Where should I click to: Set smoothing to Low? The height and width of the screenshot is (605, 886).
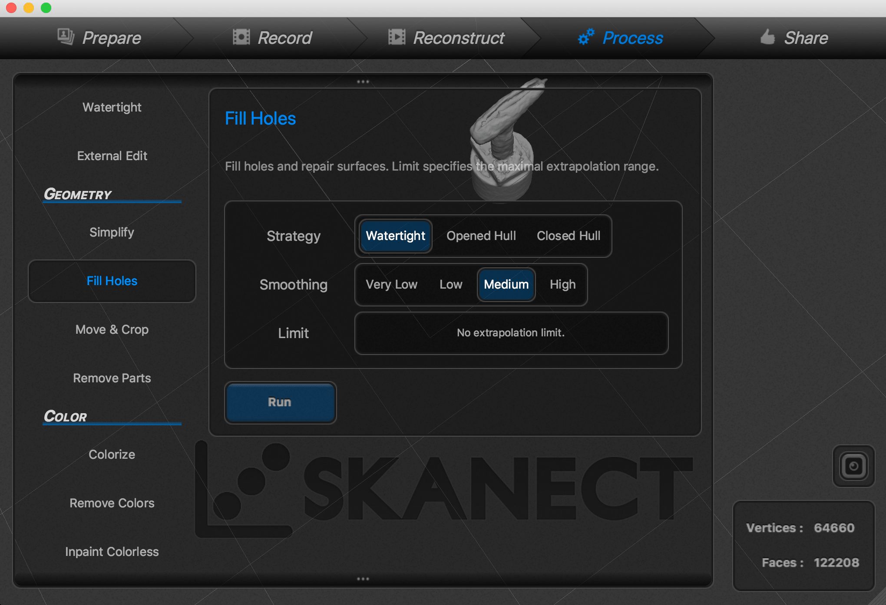pos(451,284)
